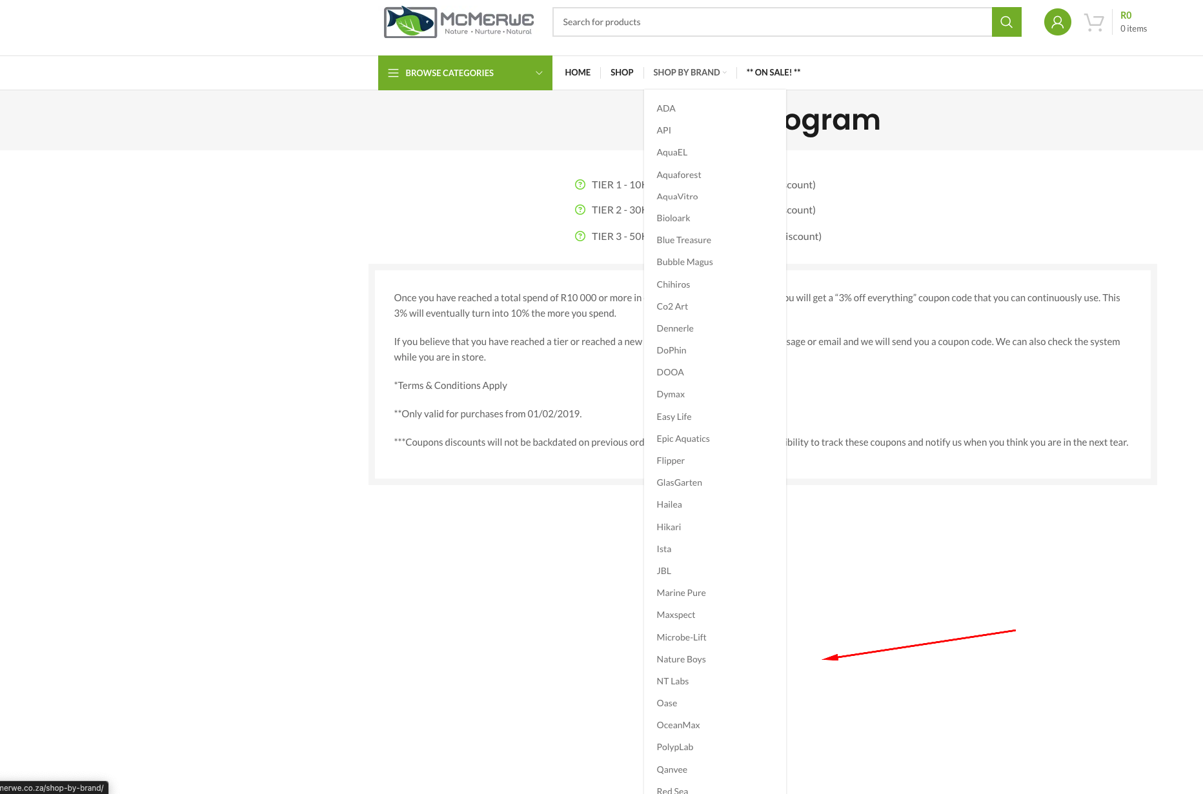Open the Shop menu item
This screenshot has width=1203, height=794.
[x=622, y=72]
